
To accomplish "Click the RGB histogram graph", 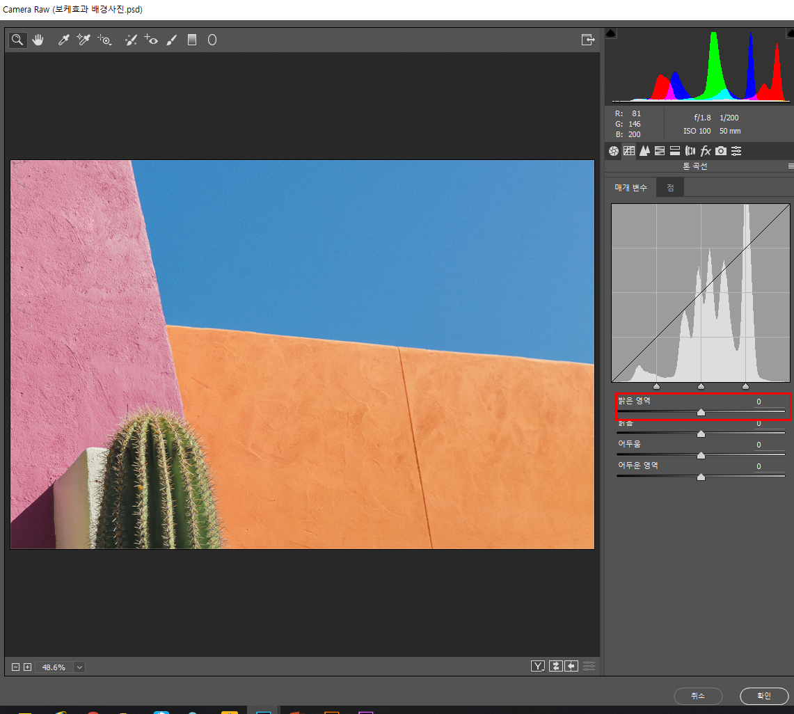I will click(701, 66).
